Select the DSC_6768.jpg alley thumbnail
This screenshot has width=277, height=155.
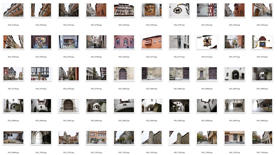click(96, 42)
